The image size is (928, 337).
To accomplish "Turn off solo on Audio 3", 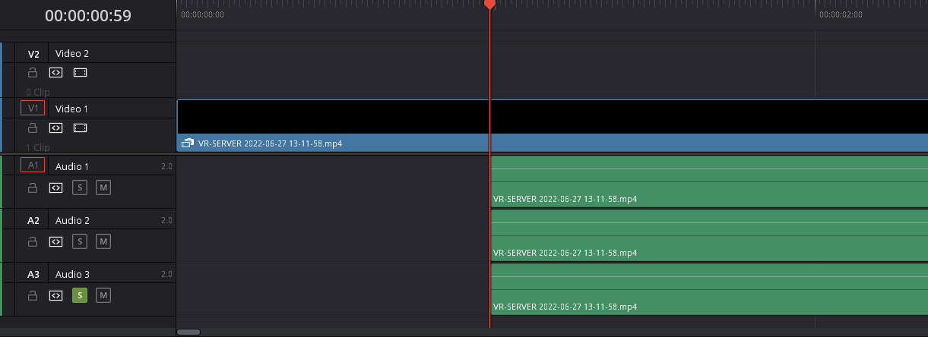I will (x=80, y=295).
